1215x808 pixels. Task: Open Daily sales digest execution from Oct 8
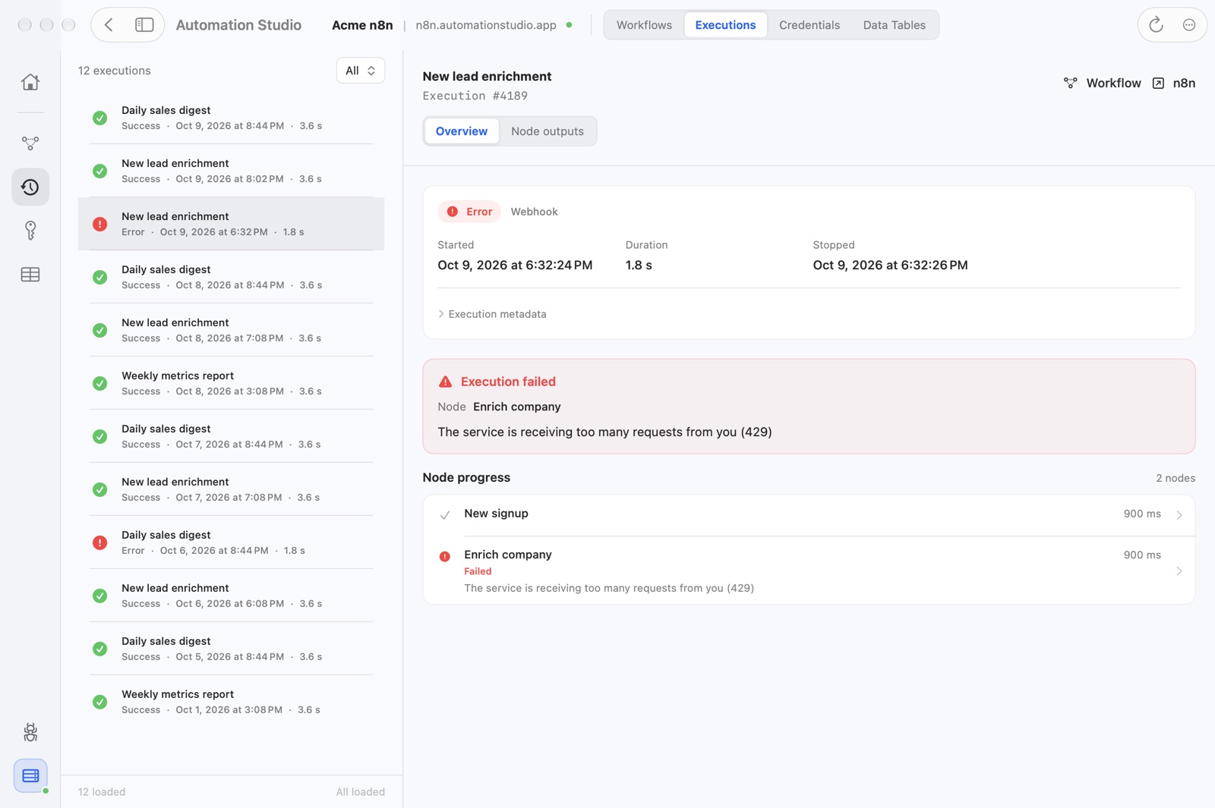pos(231,277)
